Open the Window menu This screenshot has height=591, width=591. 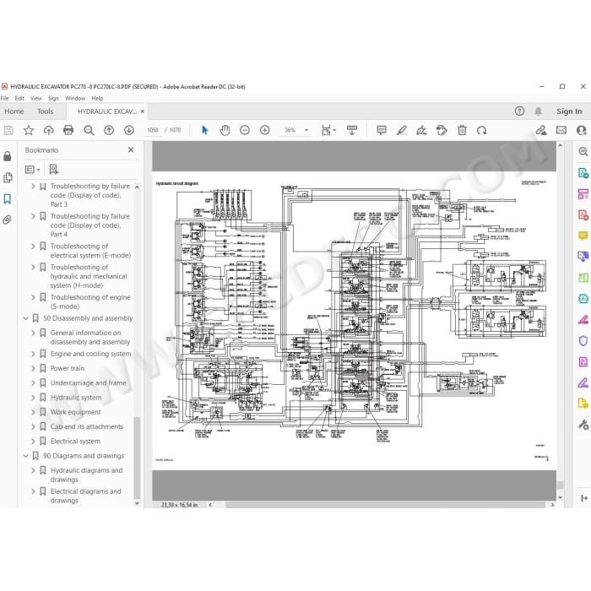point(75,99)
